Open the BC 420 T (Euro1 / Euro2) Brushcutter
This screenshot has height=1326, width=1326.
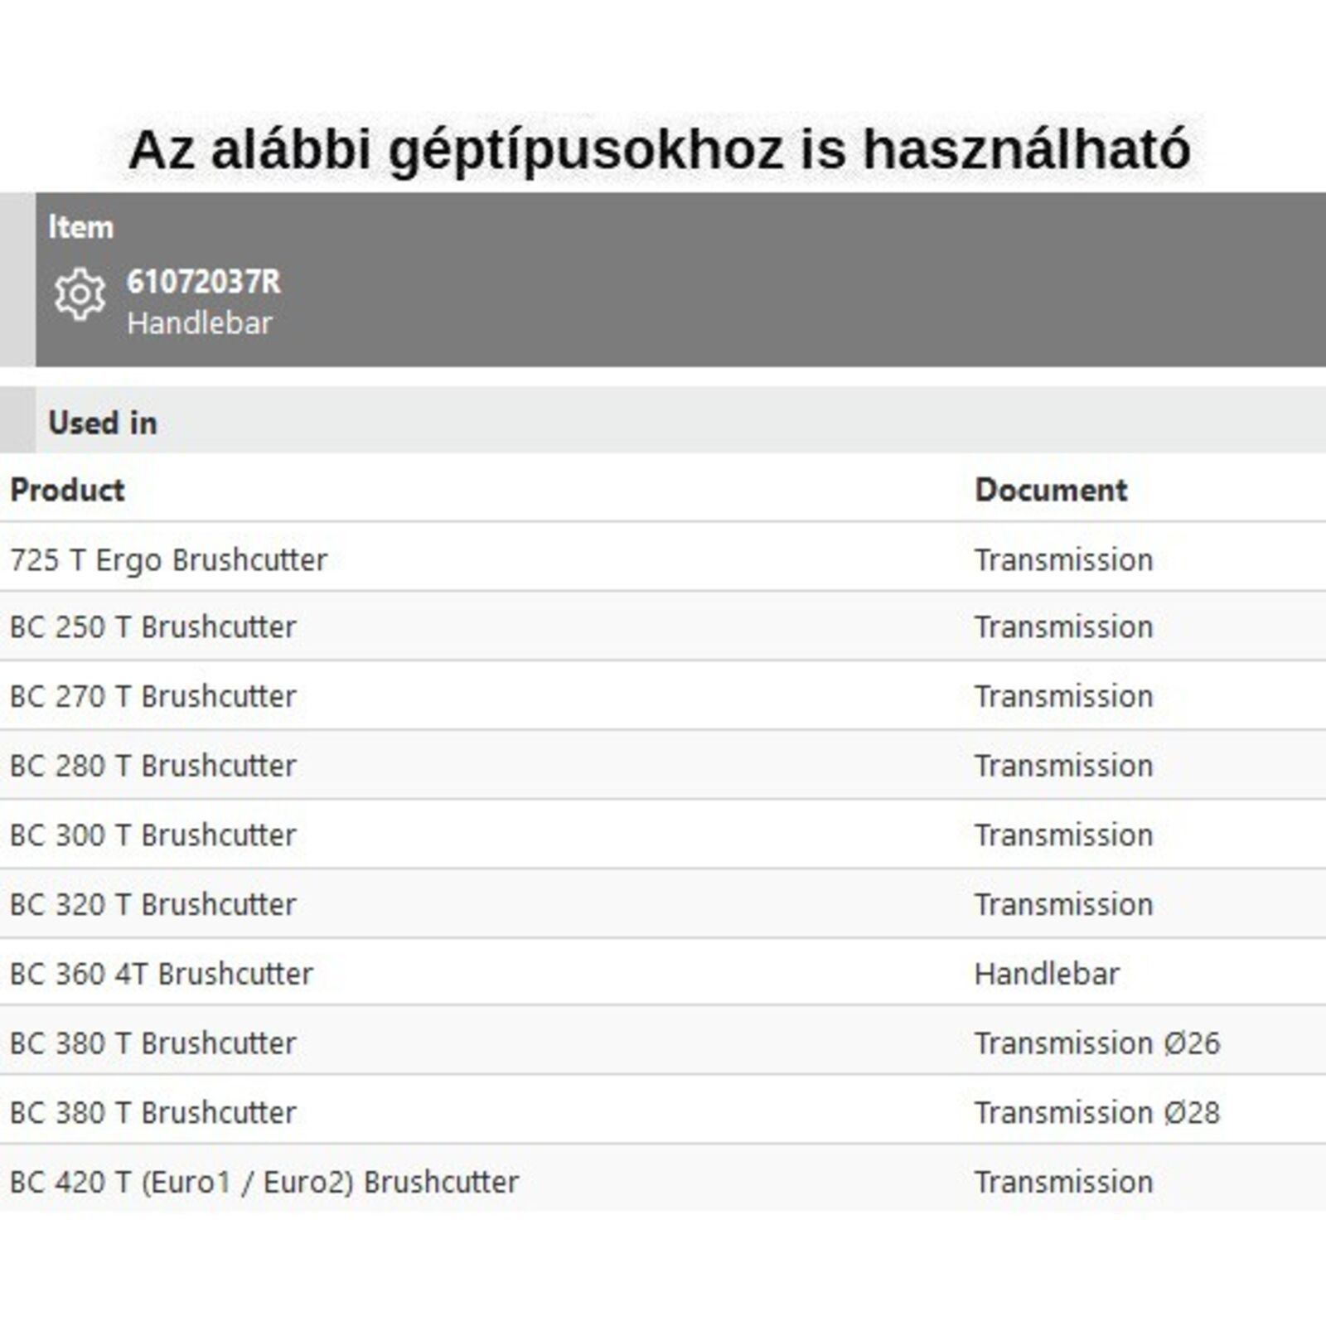pos(264,1182)
